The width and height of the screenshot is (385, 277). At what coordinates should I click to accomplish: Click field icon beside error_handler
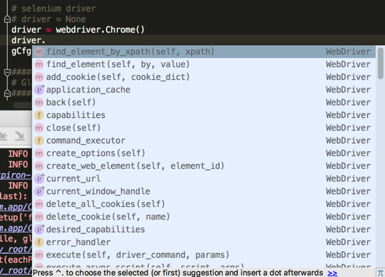pyautogui.click(x=39, y=242)
